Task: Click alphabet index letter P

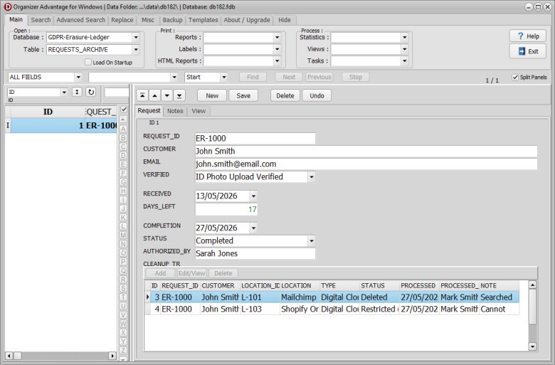Action: [123, 262]
